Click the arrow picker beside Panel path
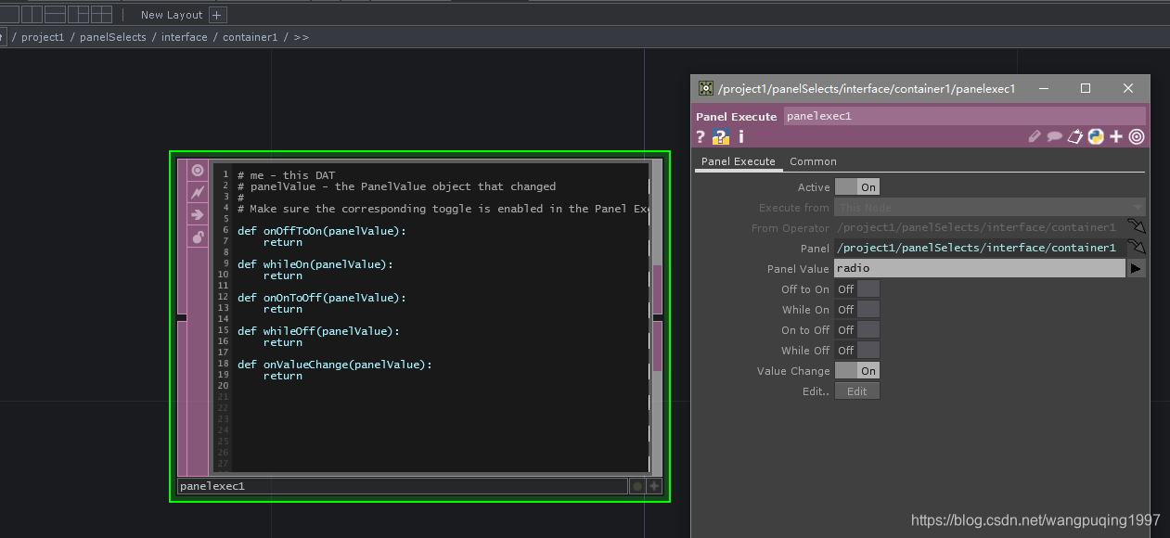This screenshot has height=538, width=1170. click(1137, 248)
